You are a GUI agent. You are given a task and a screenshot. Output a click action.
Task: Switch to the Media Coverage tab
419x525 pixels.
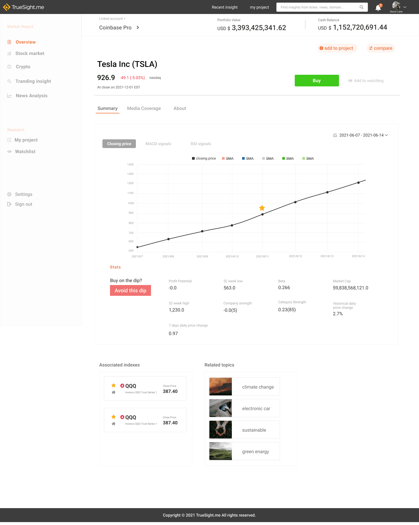[144, 108]
